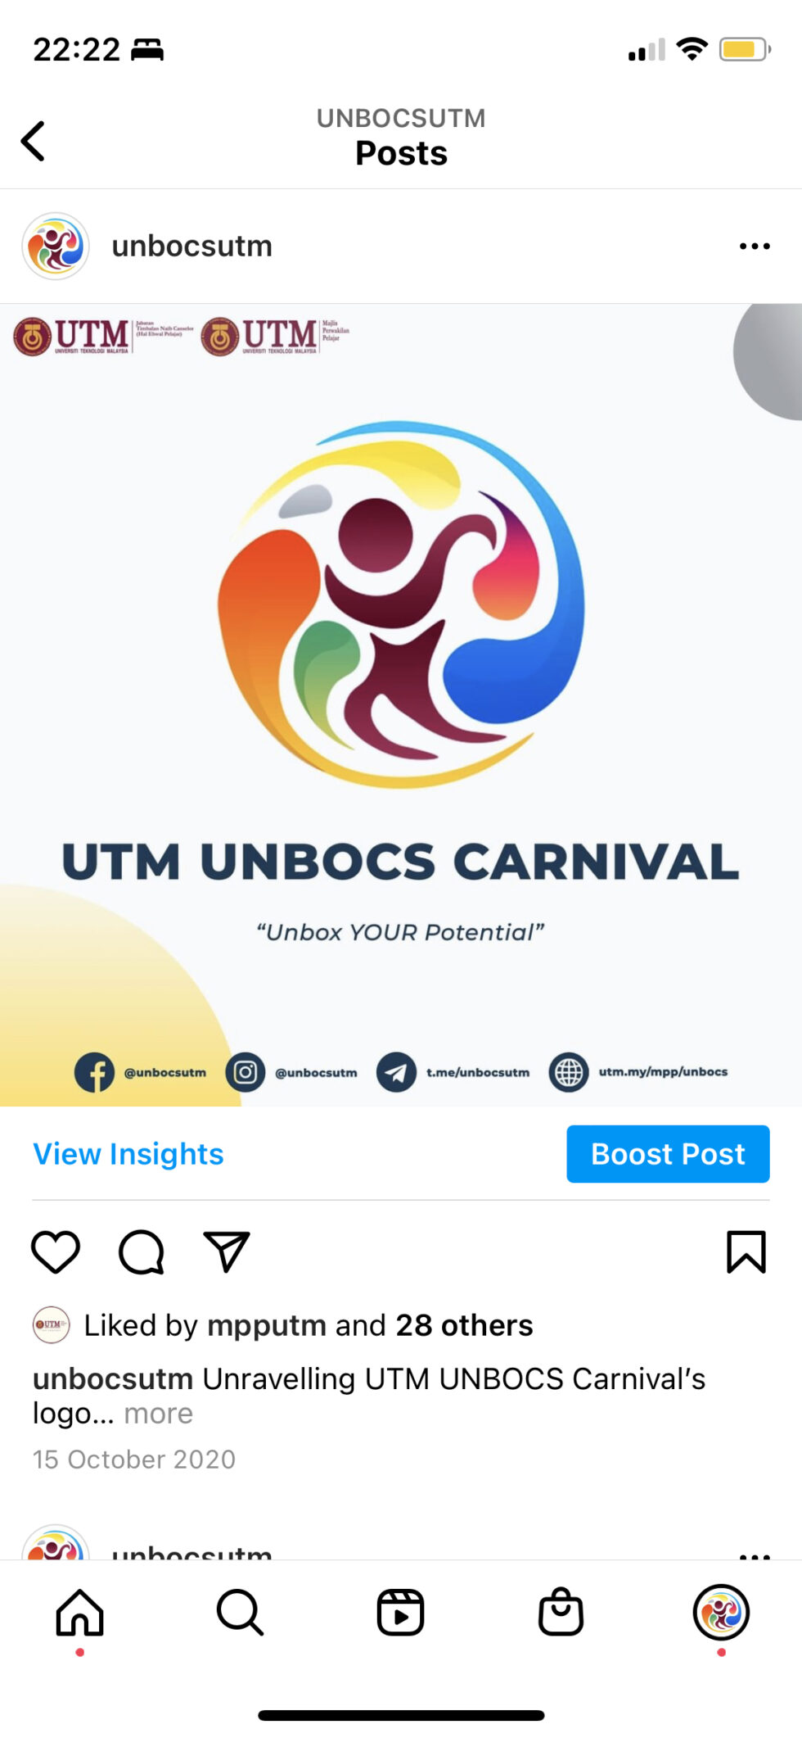Open the options menu of the next post below
Viewport: 802px width, 1738px height.
tap(755, 1555)
